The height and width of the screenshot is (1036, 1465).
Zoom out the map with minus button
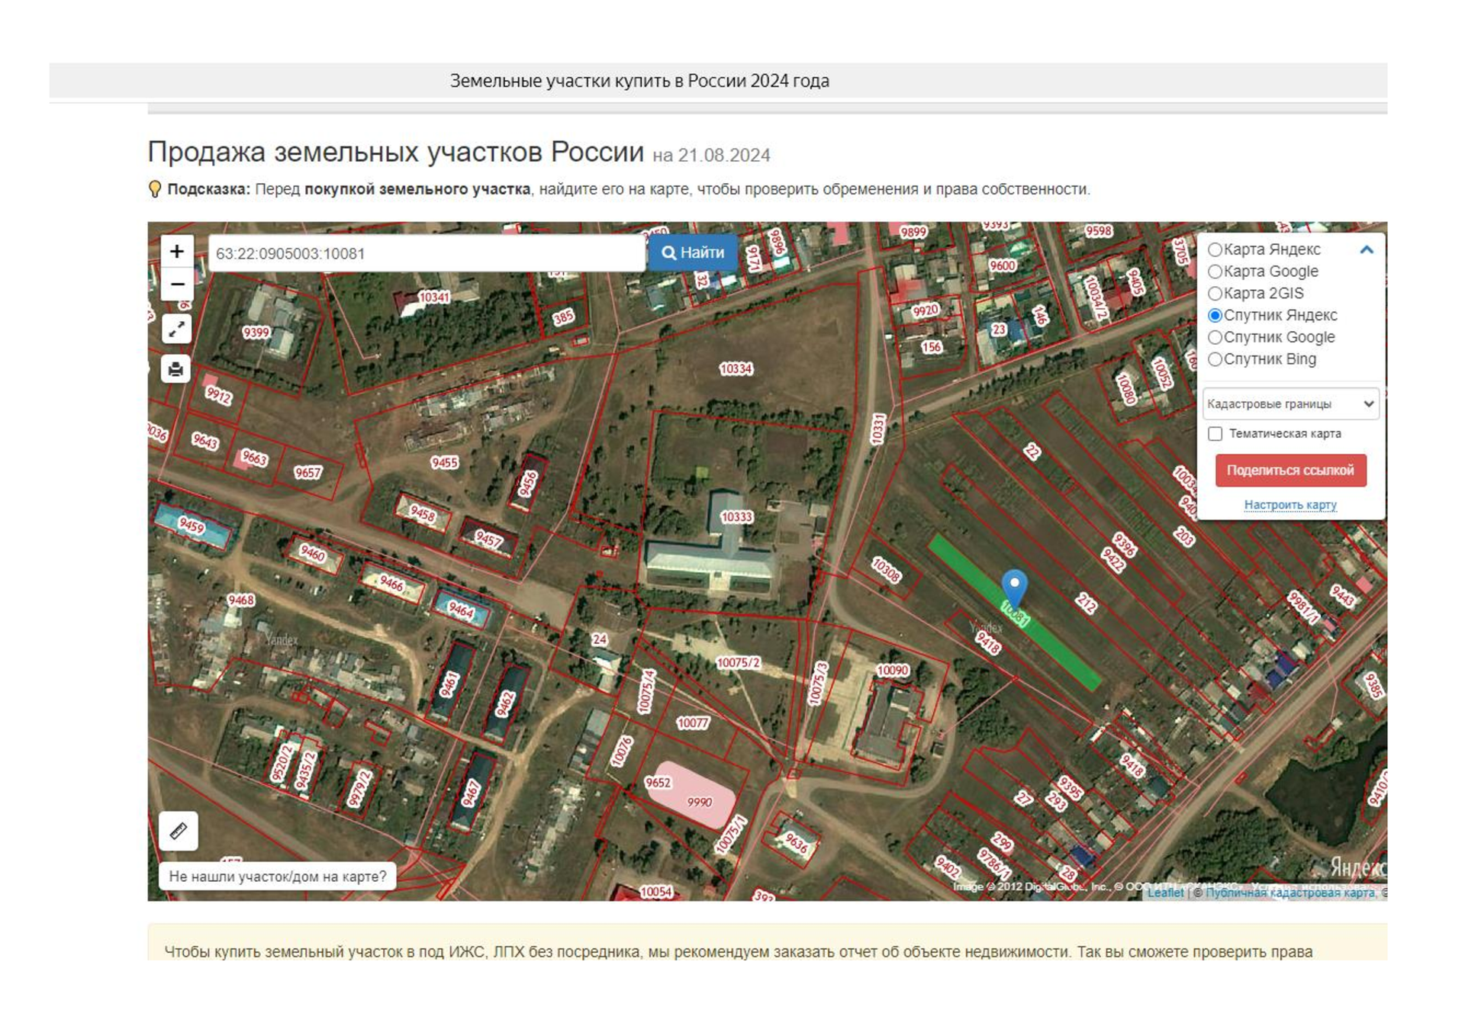point(177,285)
